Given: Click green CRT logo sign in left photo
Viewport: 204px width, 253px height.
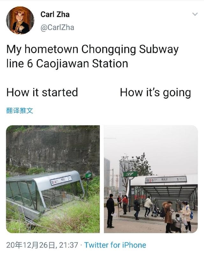Looking at the screenshot, I should pos(89,175).
